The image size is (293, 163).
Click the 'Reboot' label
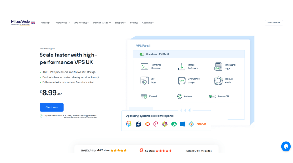click(x=188, y=96)
